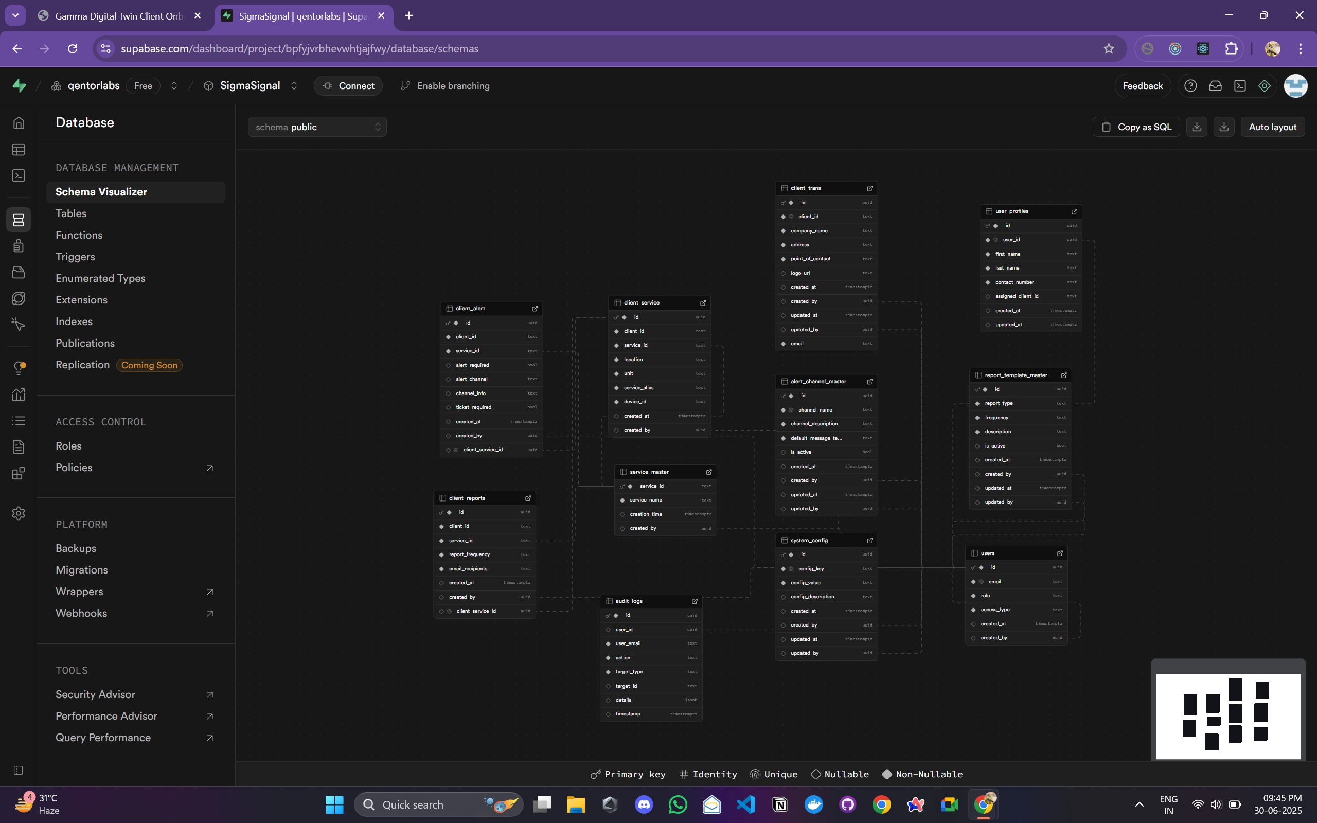Screen dimensions: 1317x823
Task: Open Discord from the taskbar
Action: 644,804
